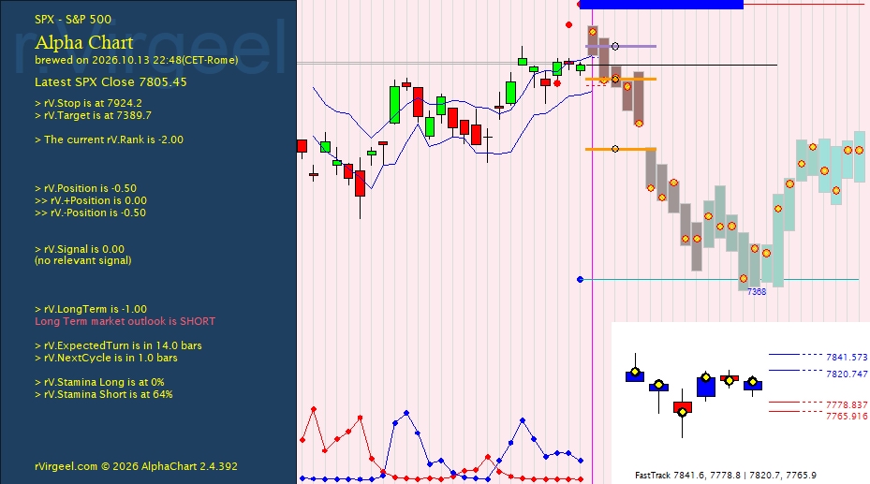Click the 'brewed on 2026.10.13 22:48' timestamp

pyautogui.click(x=136, y=60)
